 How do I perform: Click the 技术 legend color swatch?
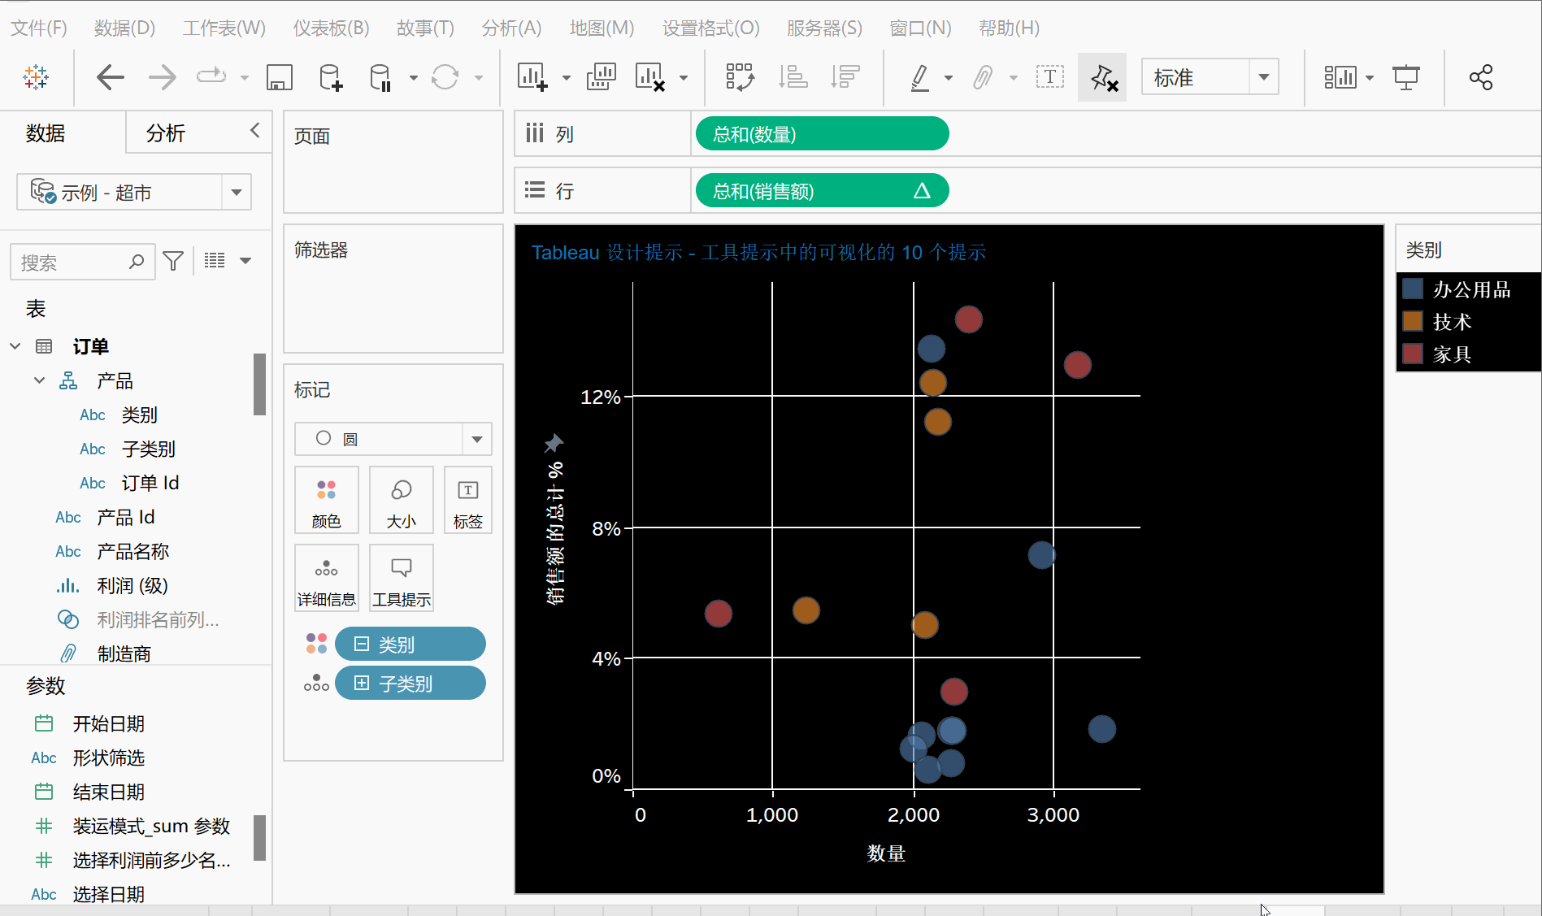tap(1413, 322)
